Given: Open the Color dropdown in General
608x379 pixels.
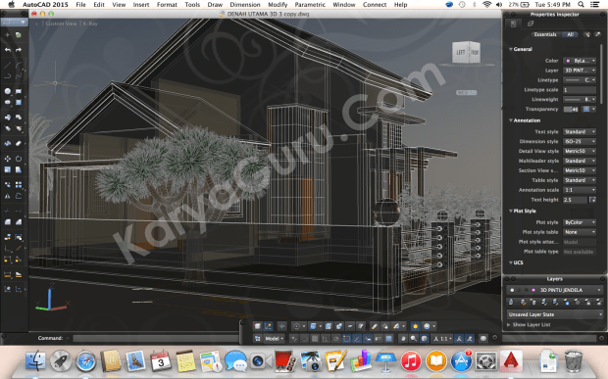Looking at the screenshot, I should click(x=580, y=61).
